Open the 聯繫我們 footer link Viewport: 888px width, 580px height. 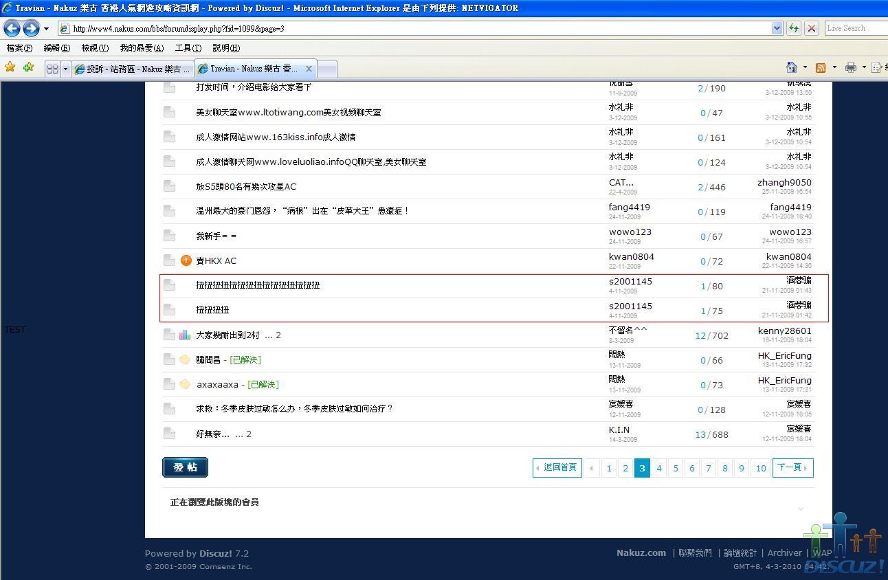695,553
